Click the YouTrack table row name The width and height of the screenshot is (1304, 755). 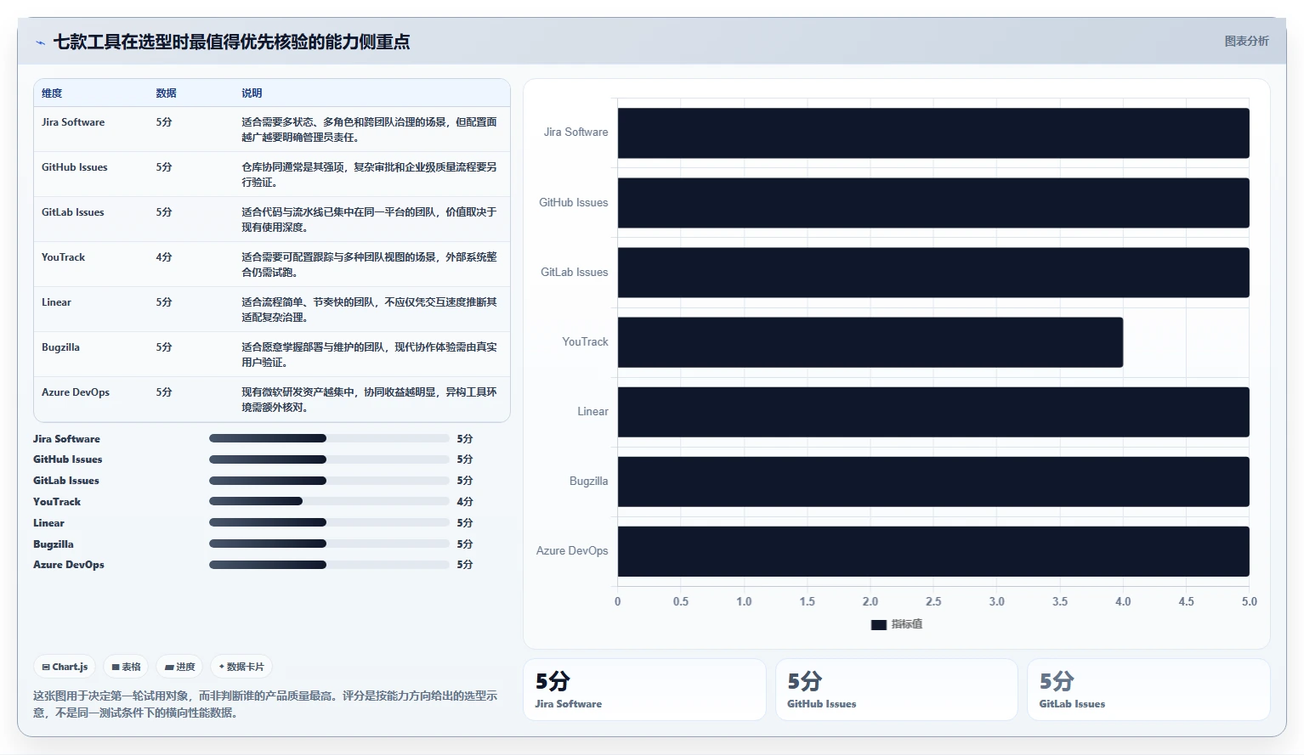[x=64, y=257]
